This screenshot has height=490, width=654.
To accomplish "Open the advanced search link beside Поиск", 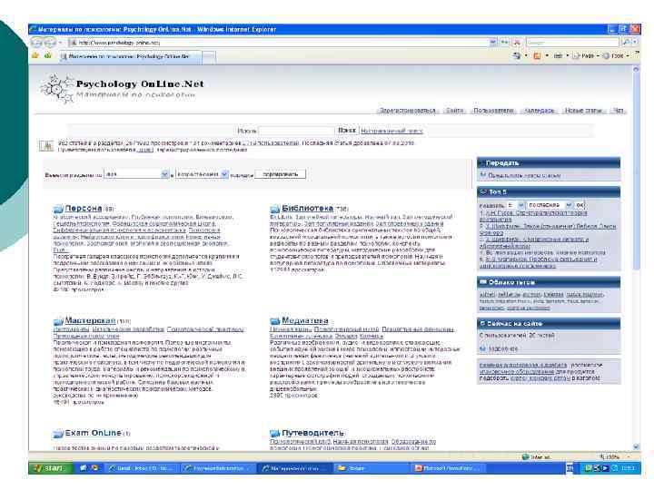I will pyautogui.click(x=391, y=131).
